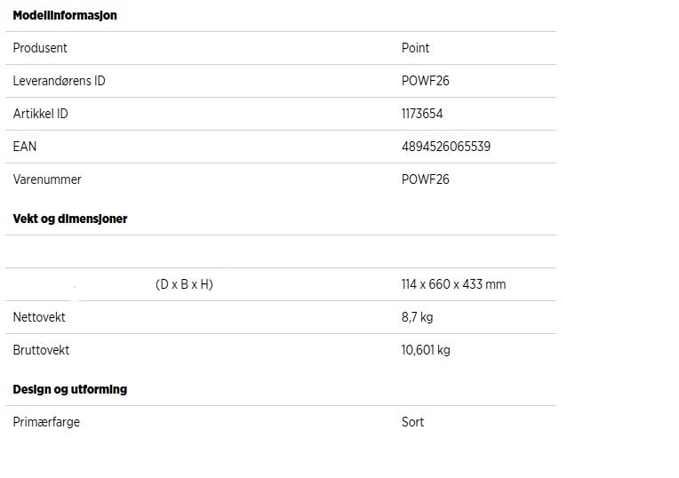The image size is (679, 478).
Task: Select the manufacturer value Point
Action: 415,48
